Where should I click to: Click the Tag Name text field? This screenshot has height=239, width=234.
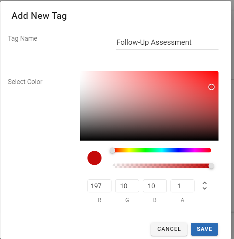click(167, 43)
